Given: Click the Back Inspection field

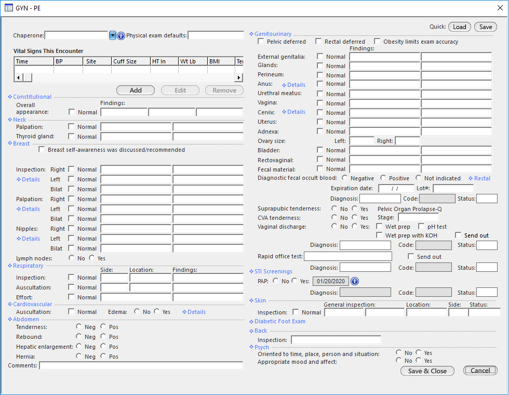Looking at the screenshot, I should [x=337, y=340].
